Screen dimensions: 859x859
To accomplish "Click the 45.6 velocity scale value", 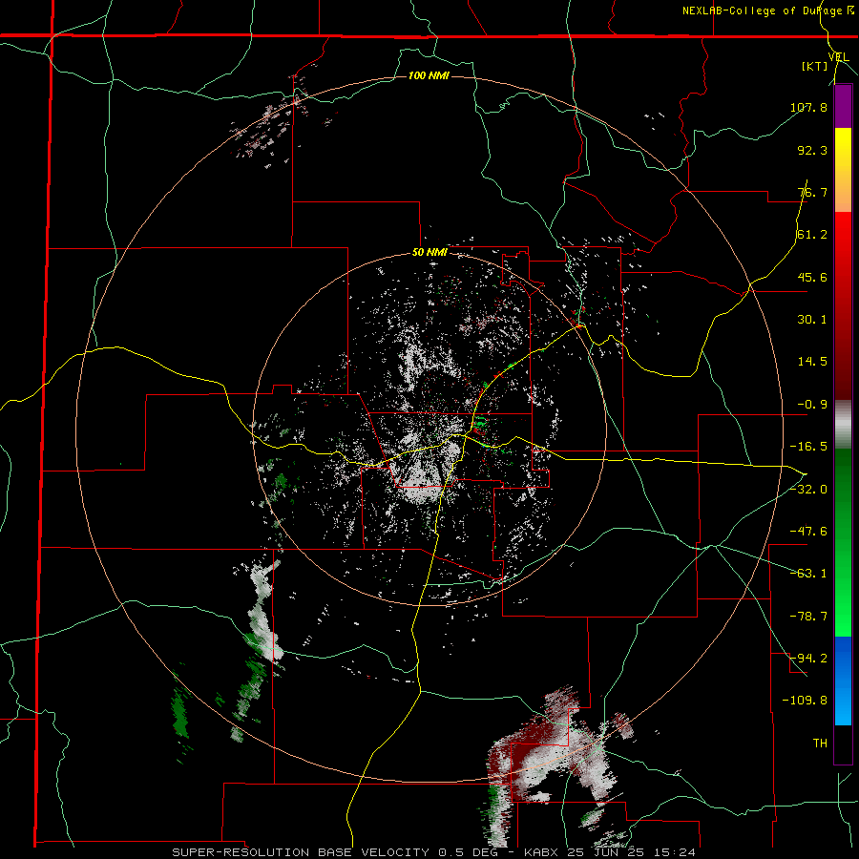I will (812, 277).
